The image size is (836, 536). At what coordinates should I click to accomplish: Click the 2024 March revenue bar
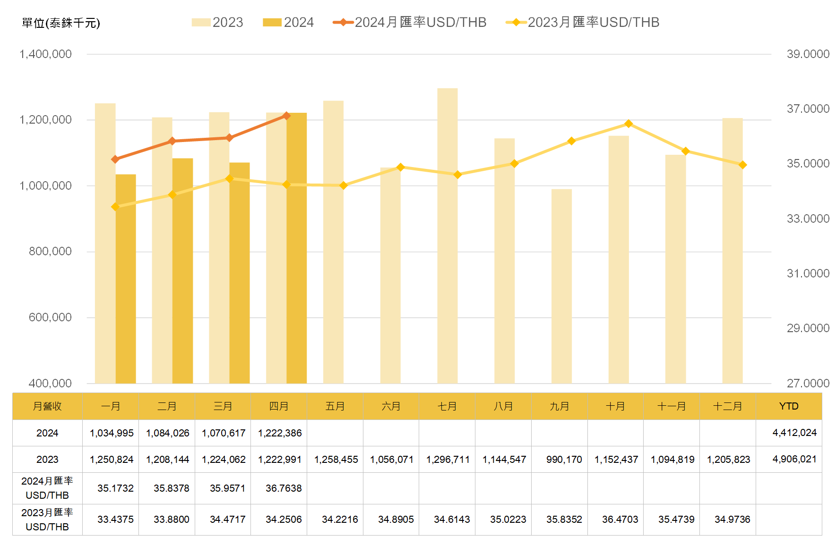coord(240,273)
